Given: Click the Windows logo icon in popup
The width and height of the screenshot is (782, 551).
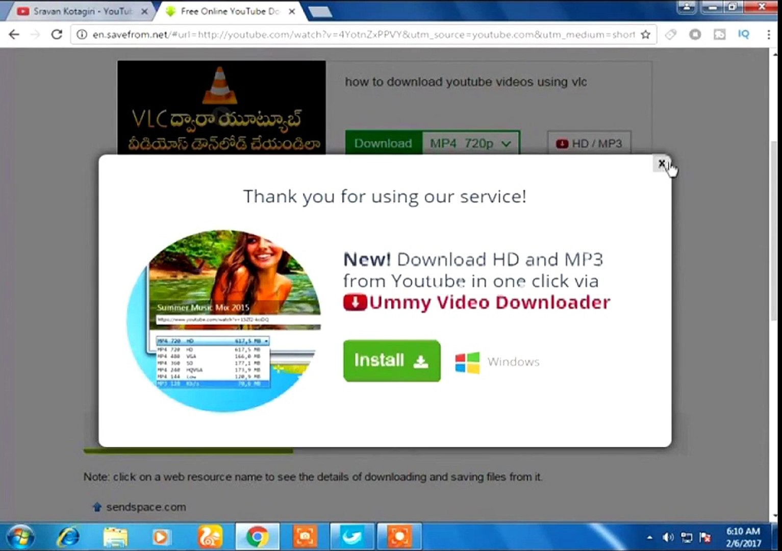Looking at the screenshot, I should [467, 362].
